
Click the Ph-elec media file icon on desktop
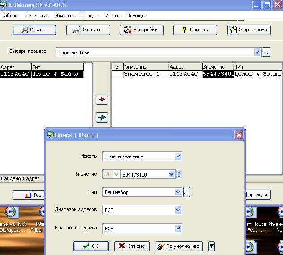(279, 213)
